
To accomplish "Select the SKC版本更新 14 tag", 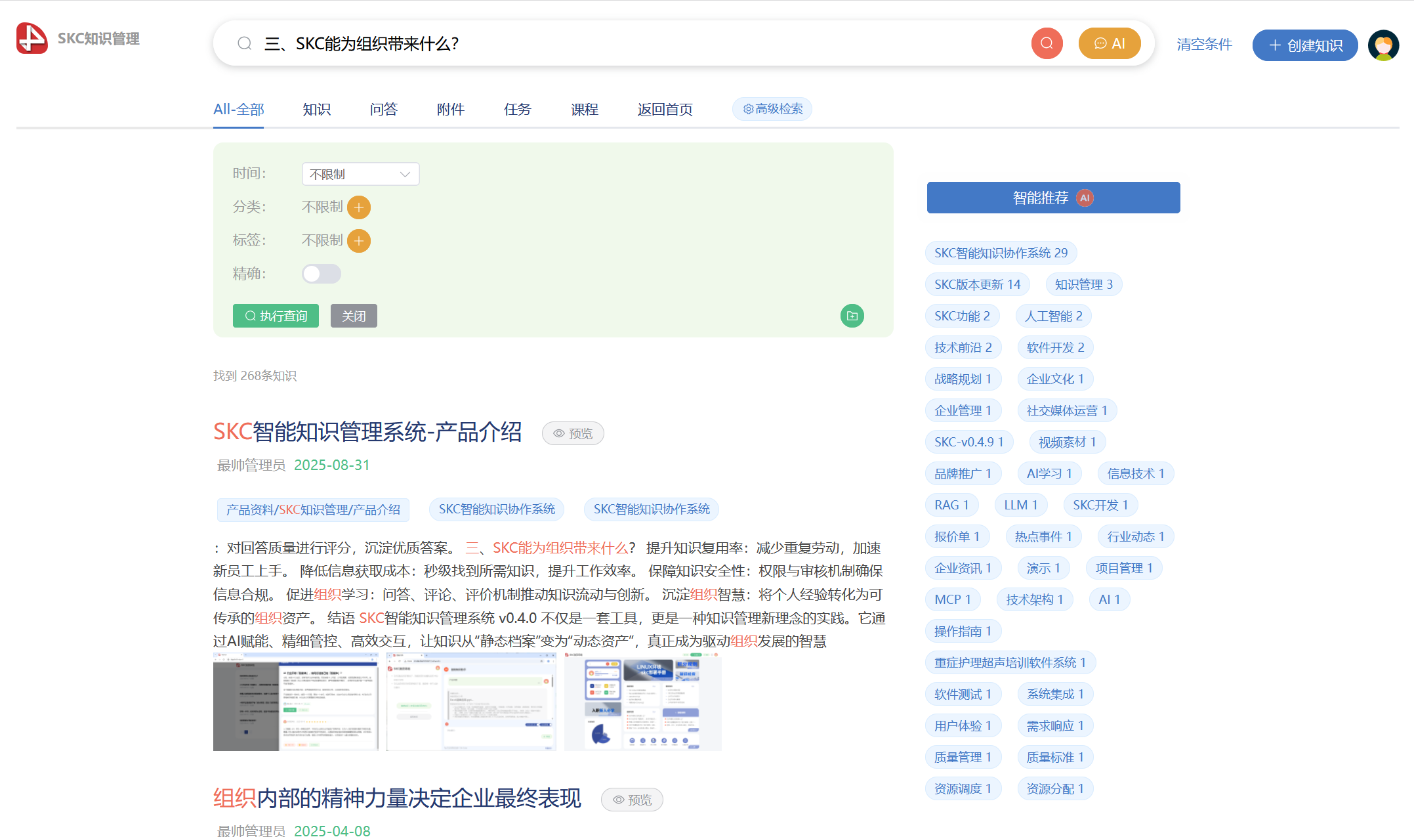I will tap(977, 284).
